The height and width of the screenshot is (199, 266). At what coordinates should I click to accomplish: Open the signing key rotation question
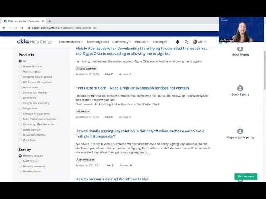140,133
